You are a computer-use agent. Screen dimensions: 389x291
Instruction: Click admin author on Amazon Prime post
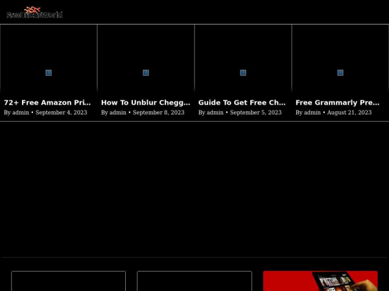(21, 113)
